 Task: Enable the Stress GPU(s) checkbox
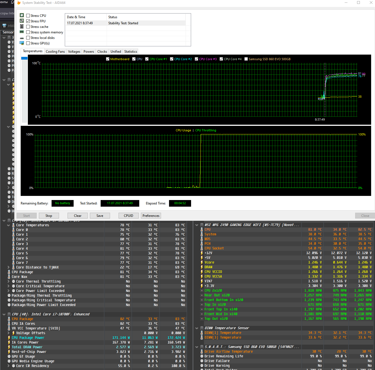click(x=28, y=43)
